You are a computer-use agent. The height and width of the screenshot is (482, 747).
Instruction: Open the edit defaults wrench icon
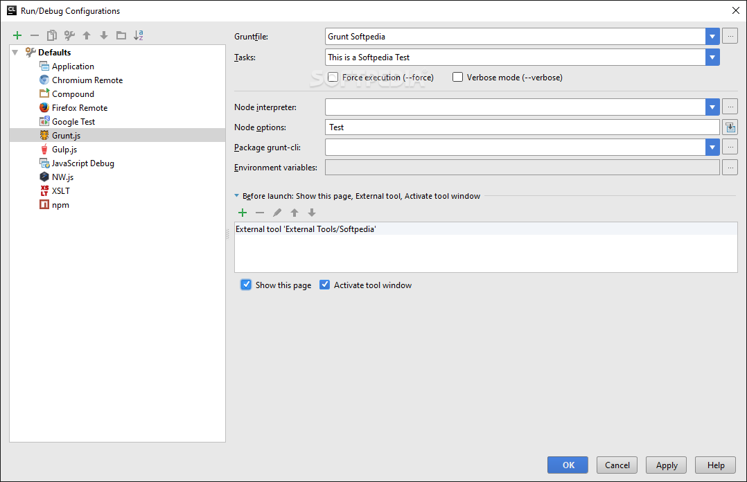69,35
